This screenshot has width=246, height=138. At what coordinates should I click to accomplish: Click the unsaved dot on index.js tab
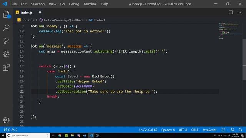(40, 12)
